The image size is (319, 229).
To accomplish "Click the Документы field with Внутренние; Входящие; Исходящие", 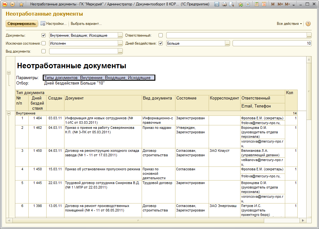I will point(83,35).
